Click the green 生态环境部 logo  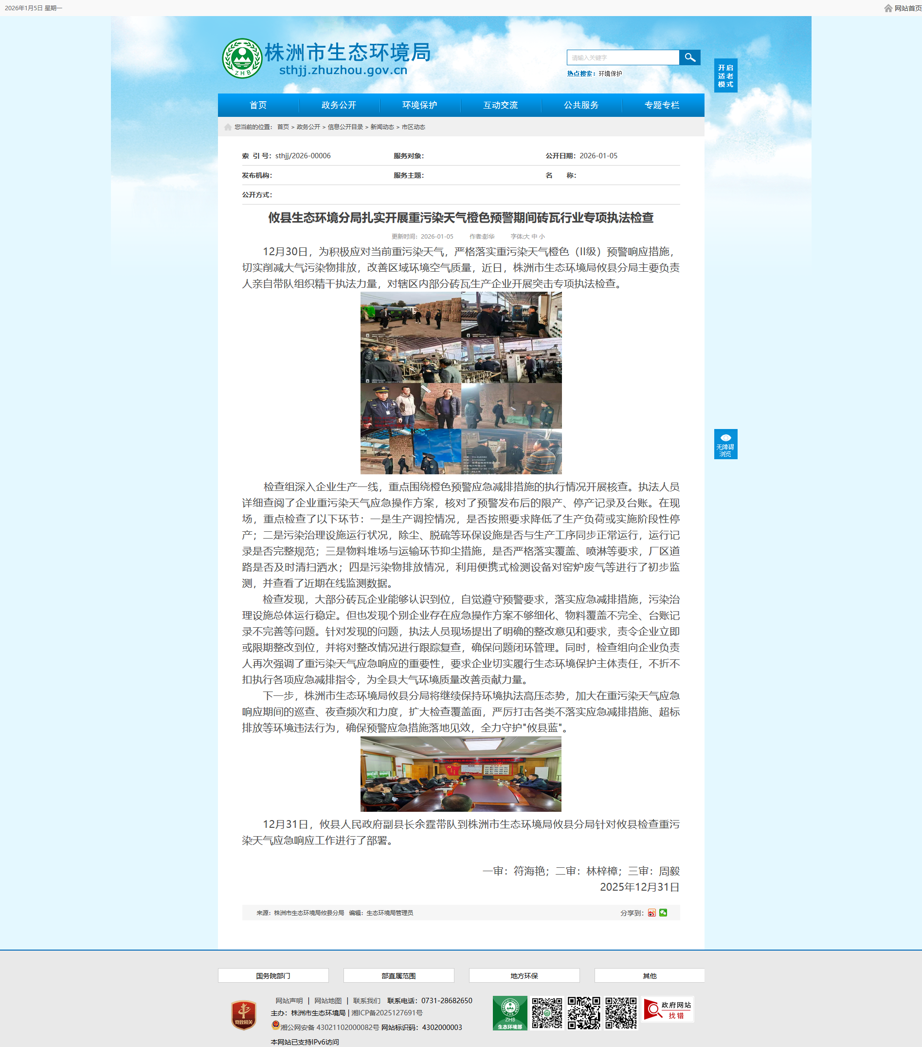(x=509, y=1013)
